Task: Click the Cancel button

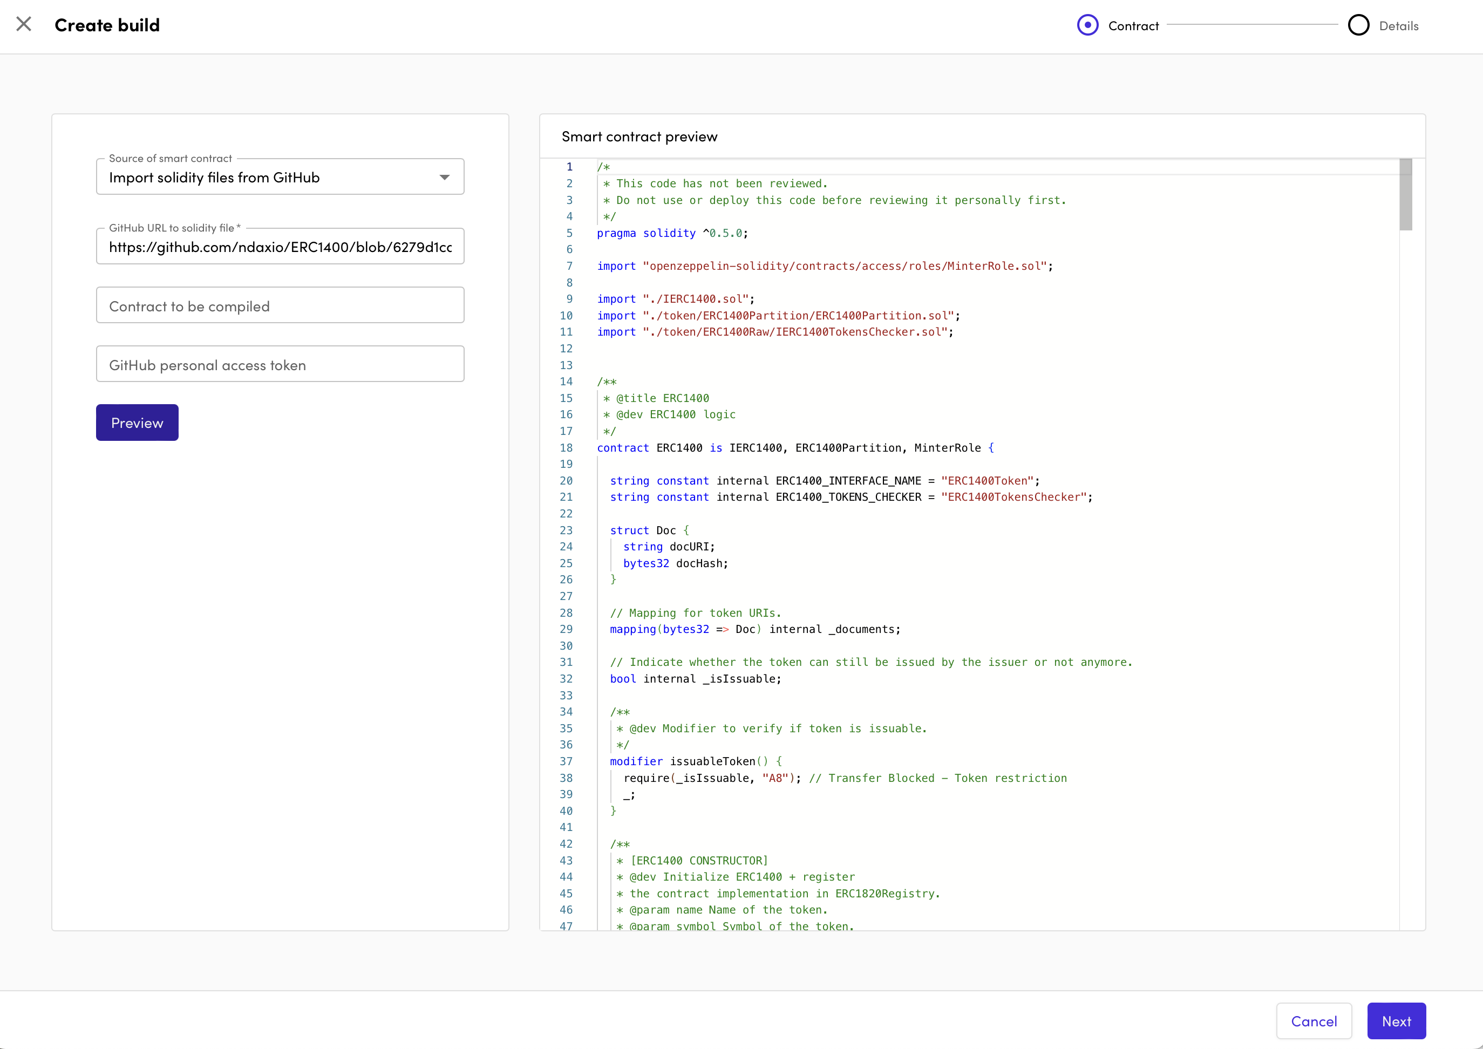Action: [1314, 1021]
